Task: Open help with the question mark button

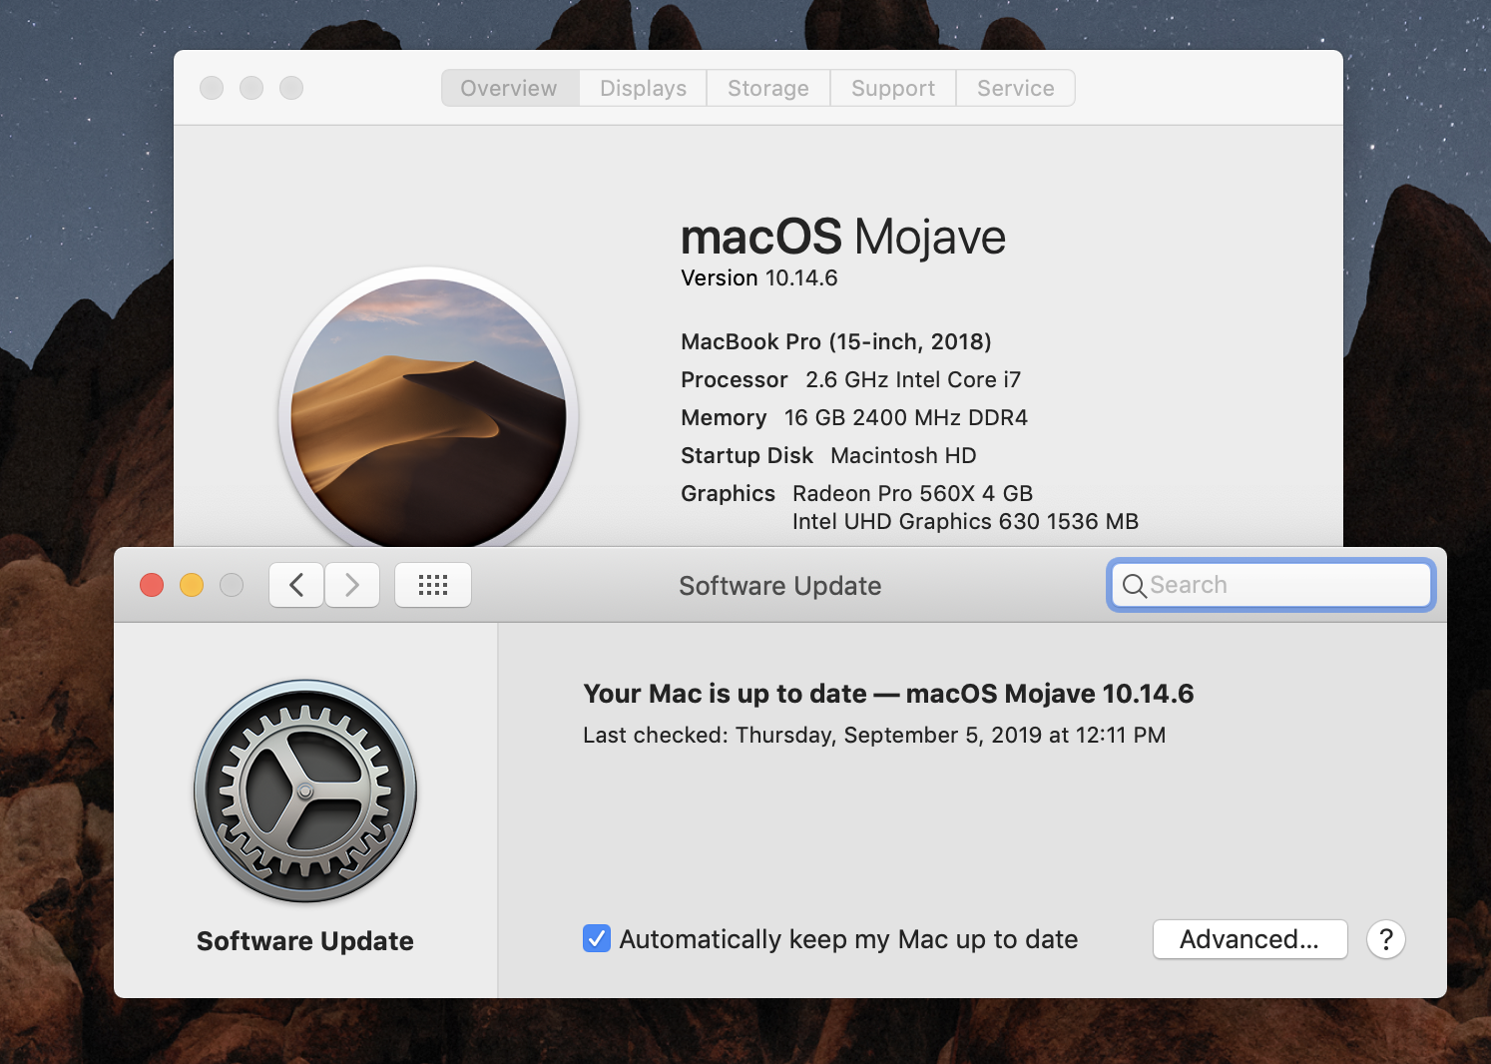Action: click(1386, 939)
